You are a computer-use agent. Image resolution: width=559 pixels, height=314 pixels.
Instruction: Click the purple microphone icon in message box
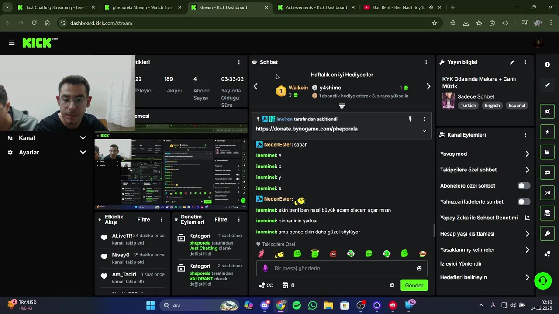pos(265,268)
